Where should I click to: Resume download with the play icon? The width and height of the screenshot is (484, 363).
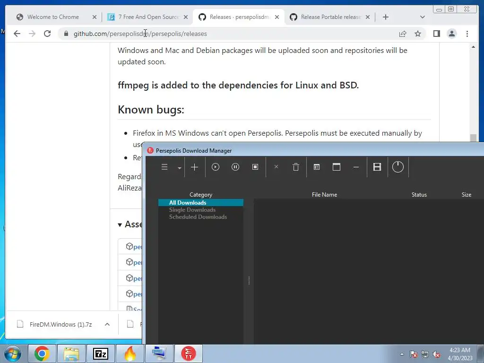pos(216,167)
